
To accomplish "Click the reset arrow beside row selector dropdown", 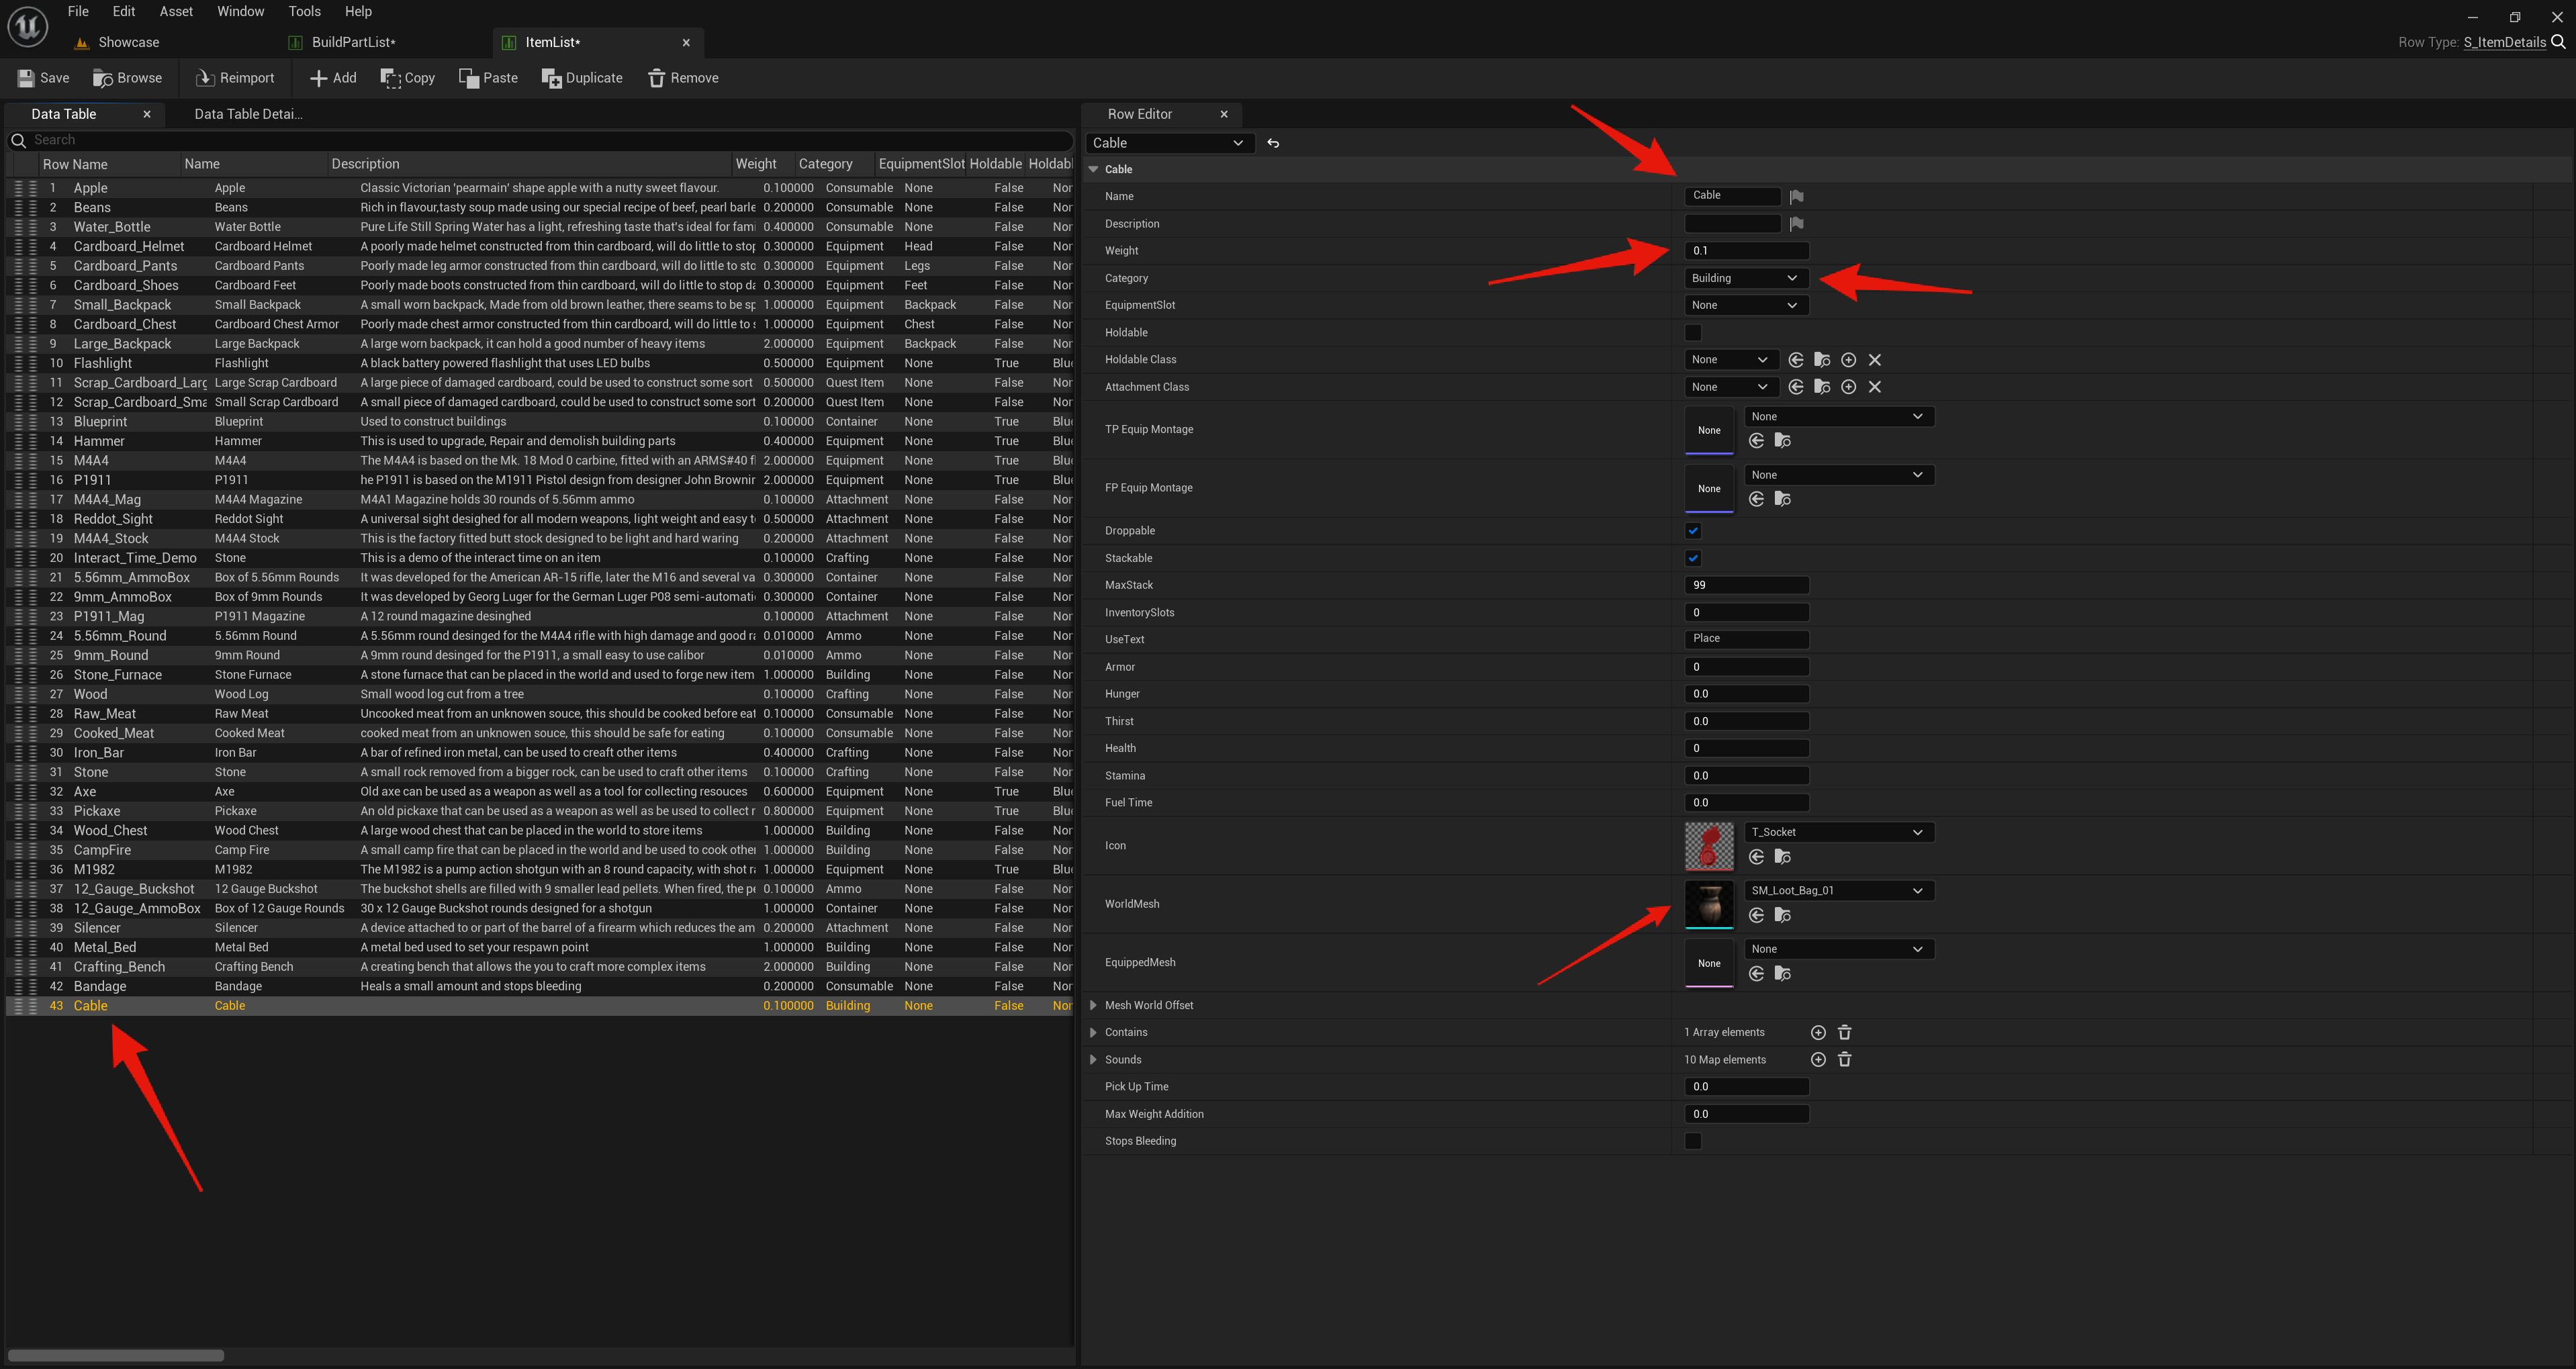I will click(1273, 143).
